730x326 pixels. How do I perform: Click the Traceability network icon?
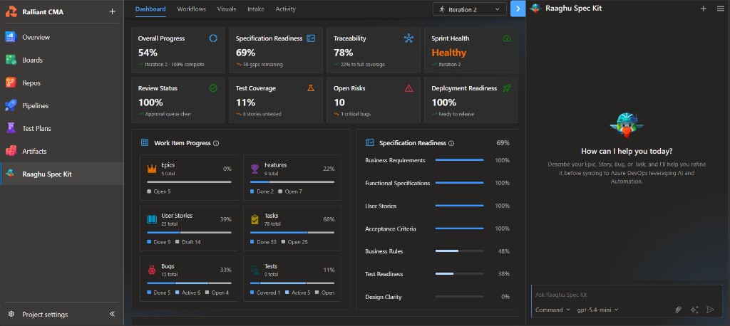[408, 38]
